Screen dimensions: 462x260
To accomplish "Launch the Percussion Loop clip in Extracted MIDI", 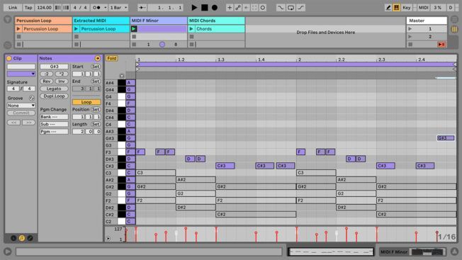I will click(x=77, y=29).
